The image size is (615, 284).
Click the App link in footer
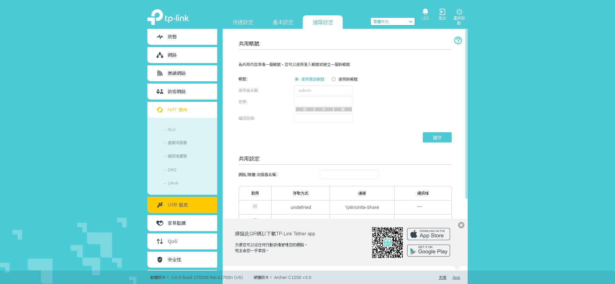pos(456,278)
